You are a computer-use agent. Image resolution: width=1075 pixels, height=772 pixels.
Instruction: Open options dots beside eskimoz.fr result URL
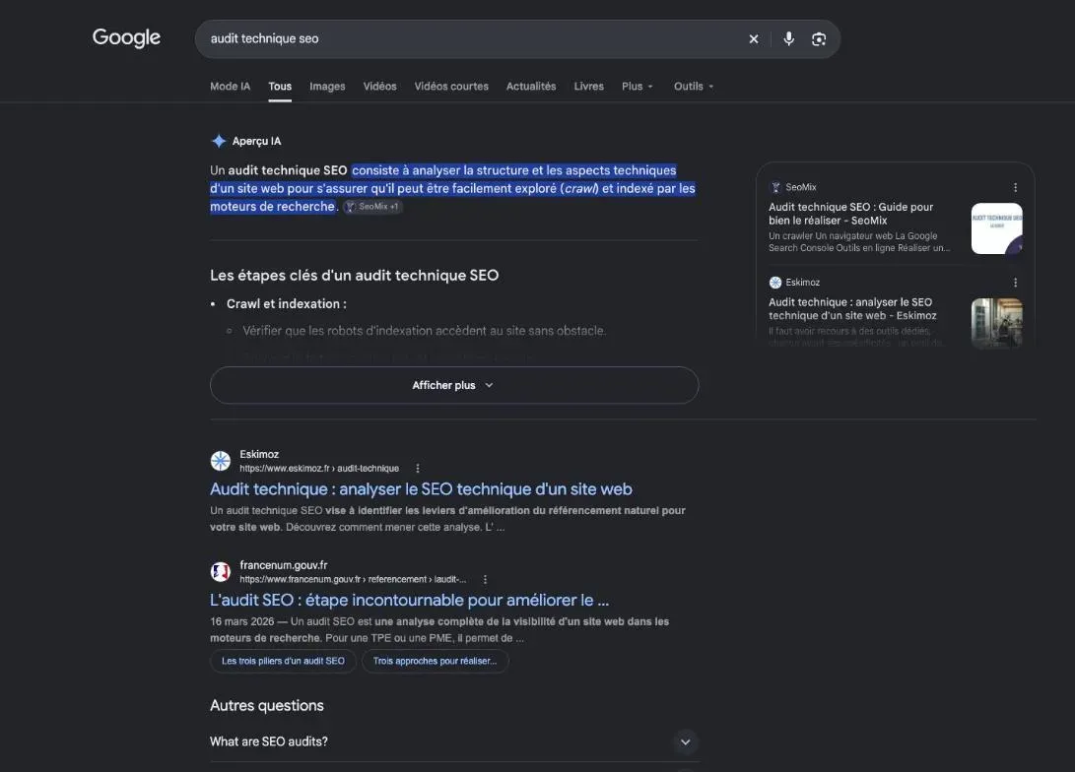pos(418,469)
